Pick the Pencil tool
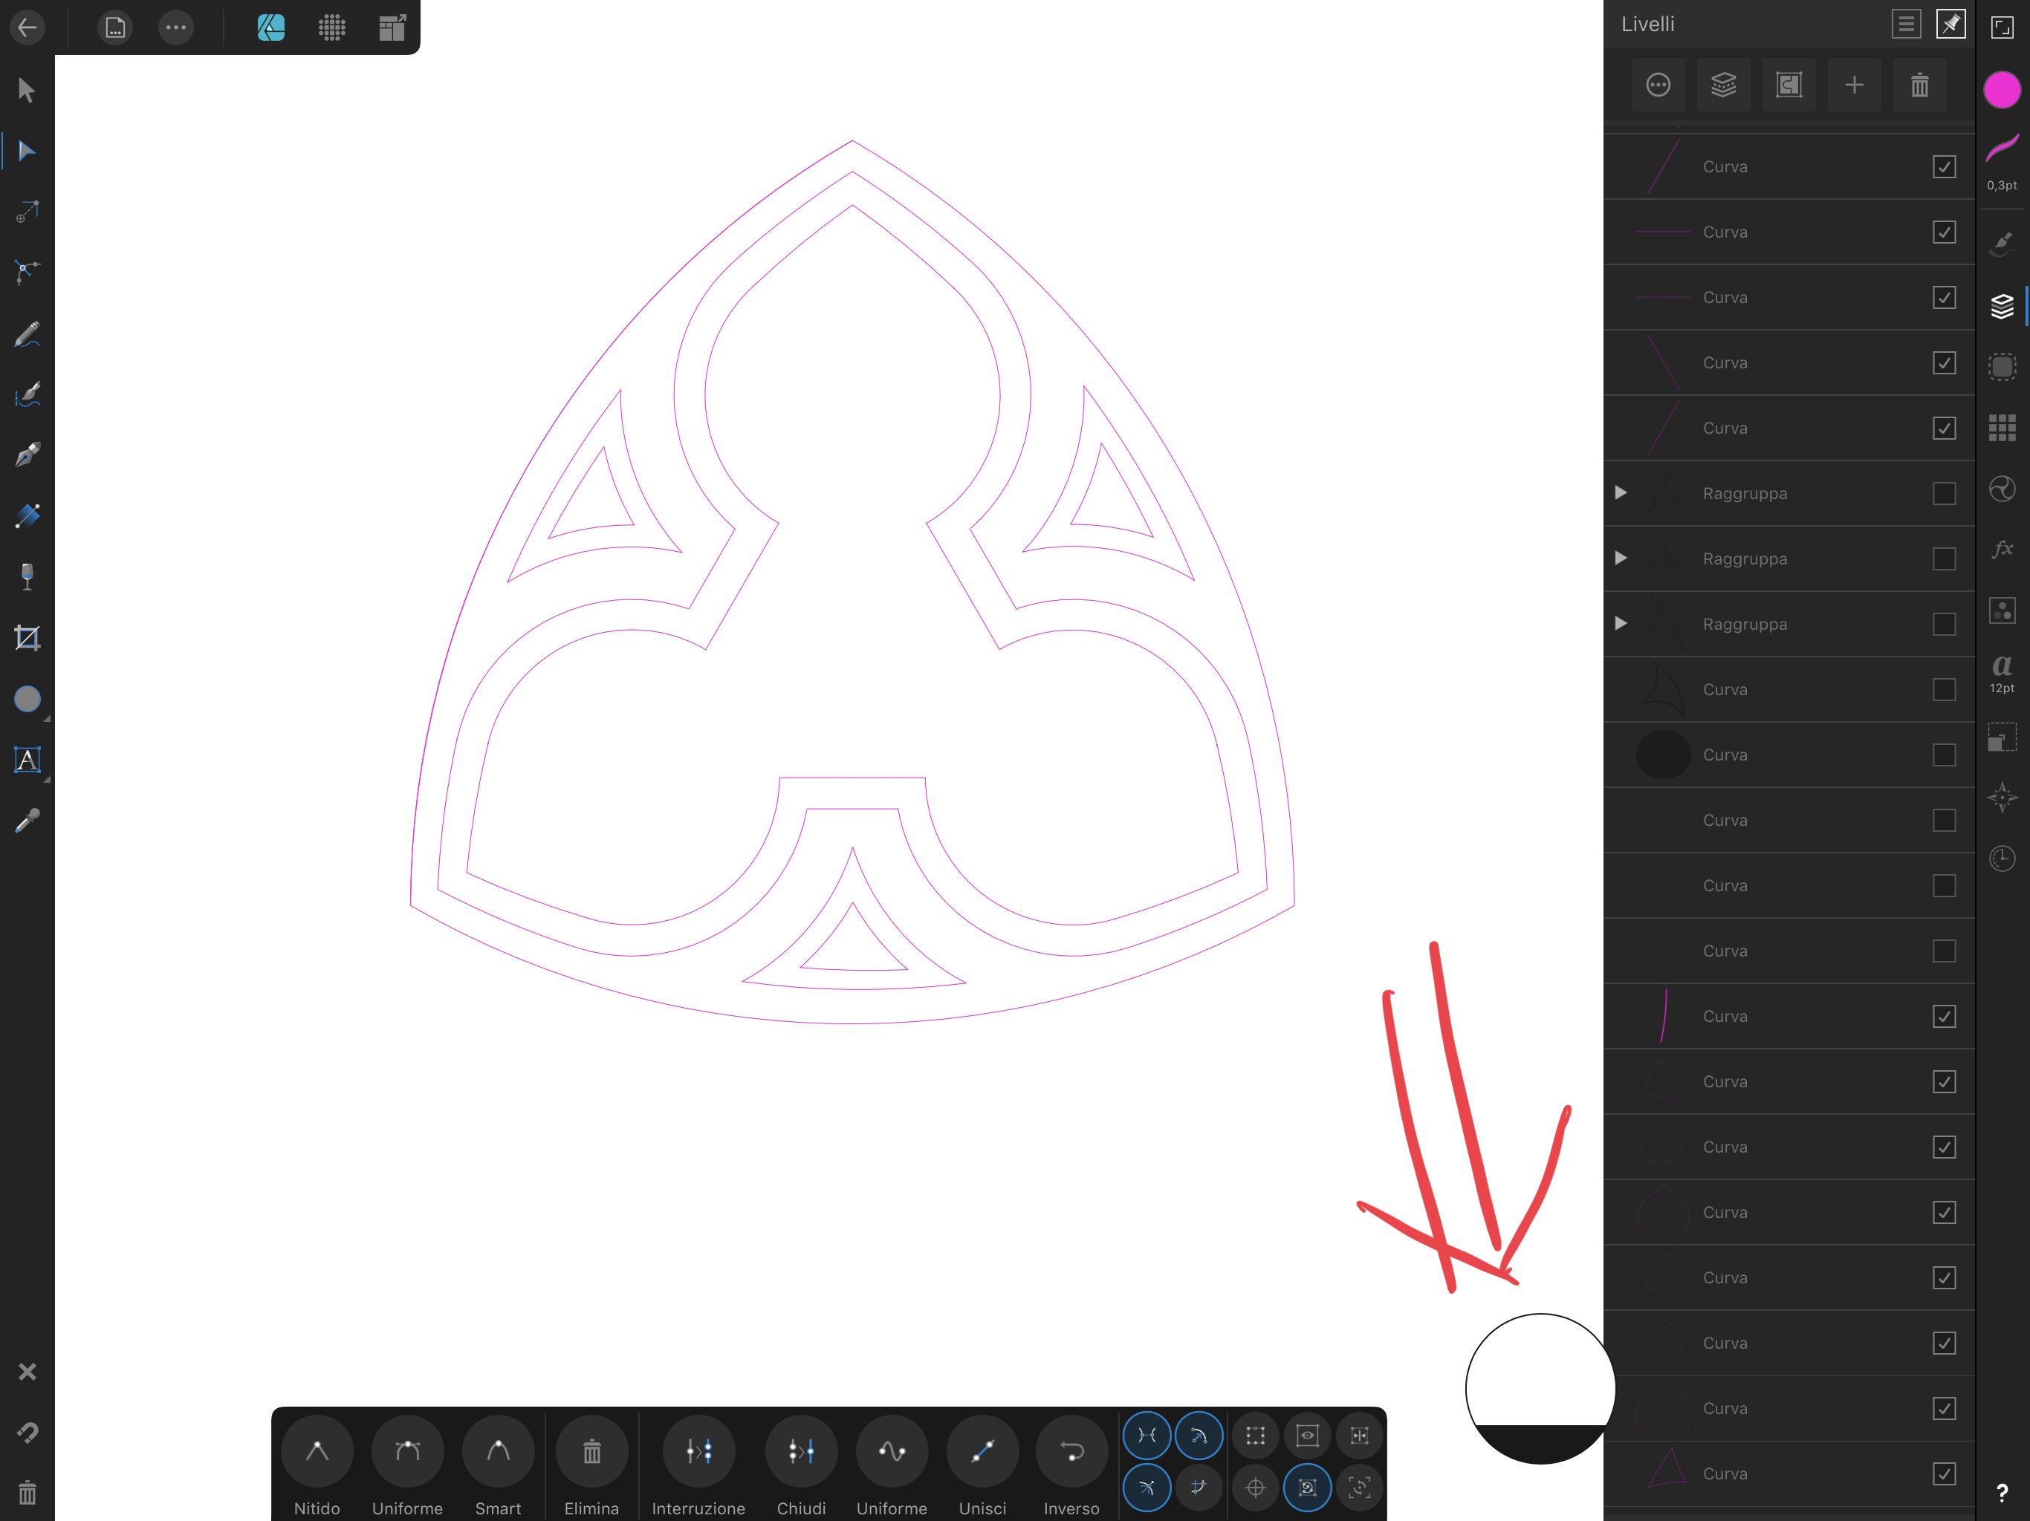Image resolution: width=2030 pixels, height=1521 pixels. pyautogui.click(x=27, y=334)
